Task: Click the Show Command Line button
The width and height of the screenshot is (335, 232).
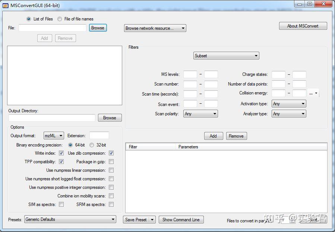Action: point(181,220)
